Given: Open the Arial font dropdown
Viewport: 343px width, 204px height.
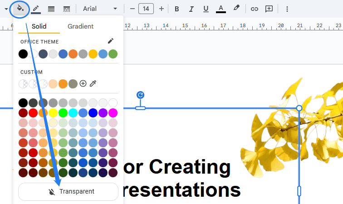Looking at the screenshot, I should [x=100, y=9].
